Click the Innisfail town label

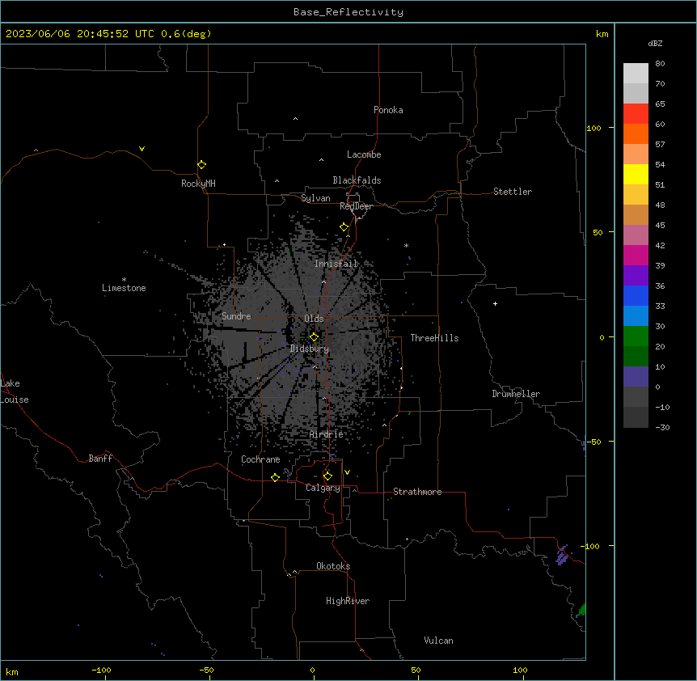pyautogui.click(x=336, y=264)
